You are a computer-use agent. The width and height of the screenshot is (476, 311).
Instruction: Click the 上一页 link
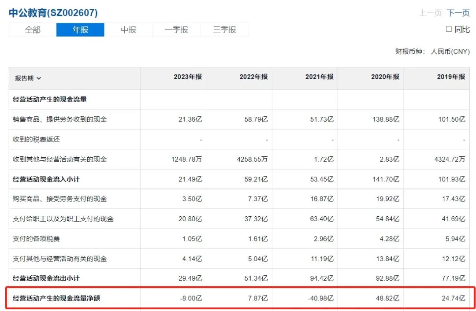tap(430, 13)
